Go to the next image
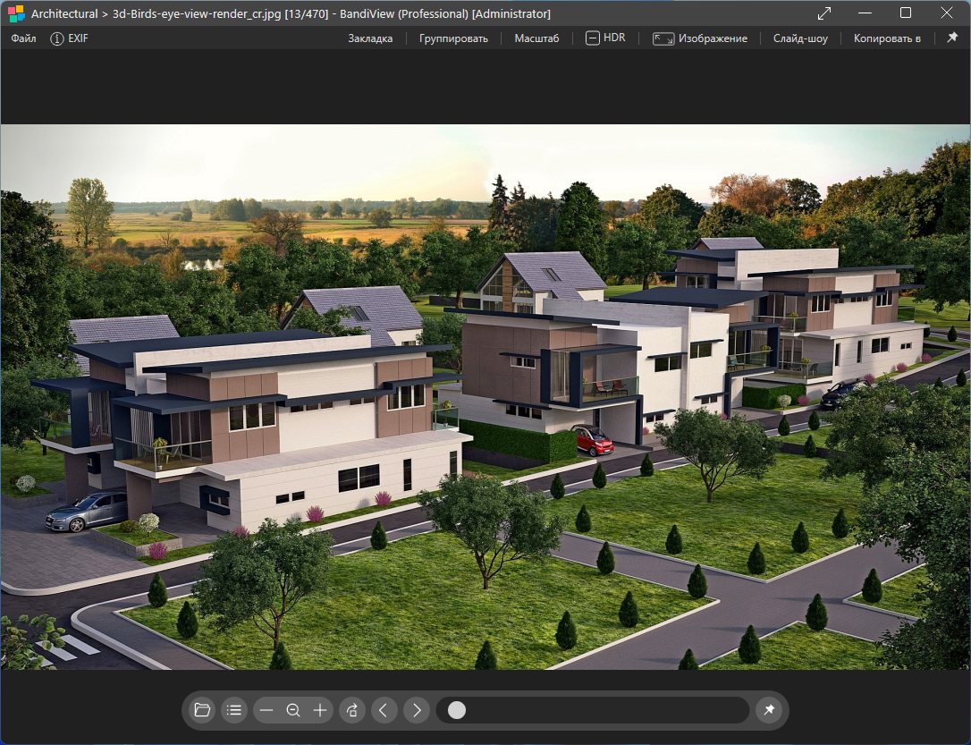This screenshot has width=971, height=745. (416, 710)
